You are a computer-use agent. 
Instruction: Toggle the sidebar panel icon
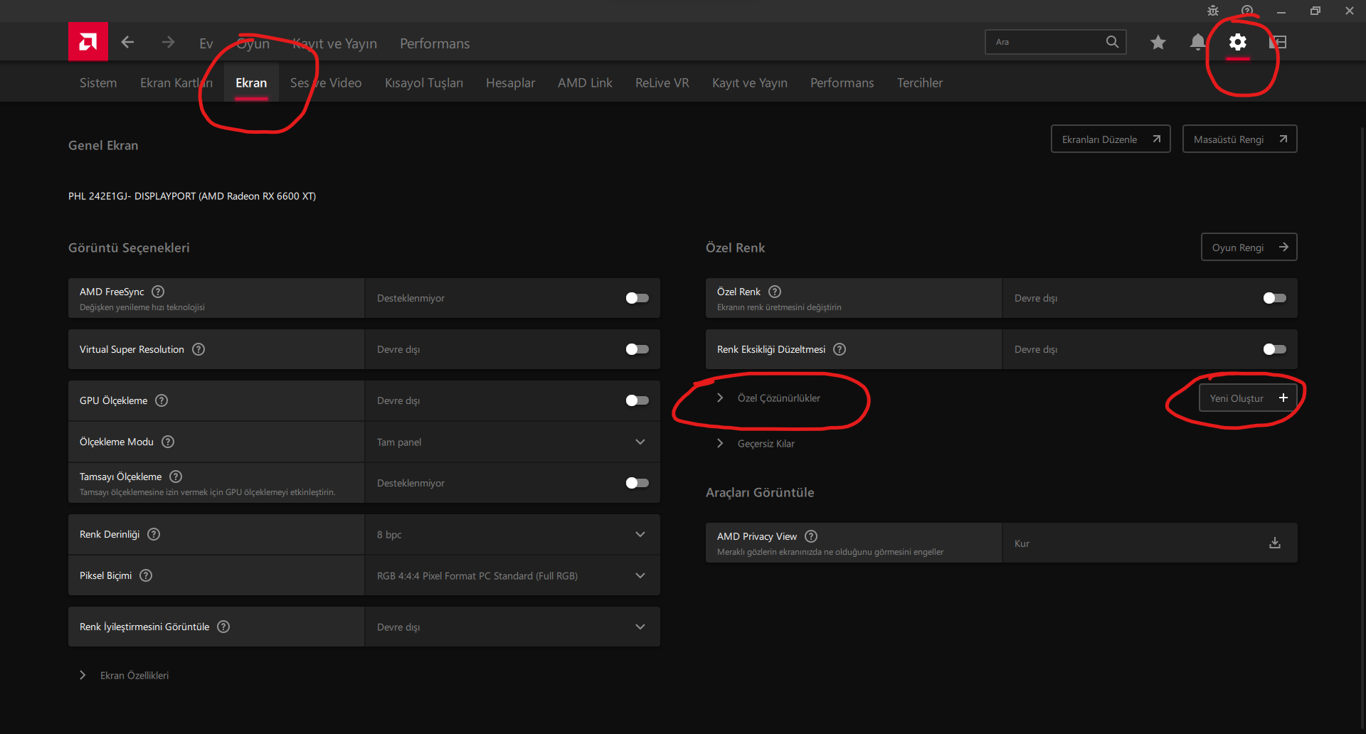[x=1278, y=43]
